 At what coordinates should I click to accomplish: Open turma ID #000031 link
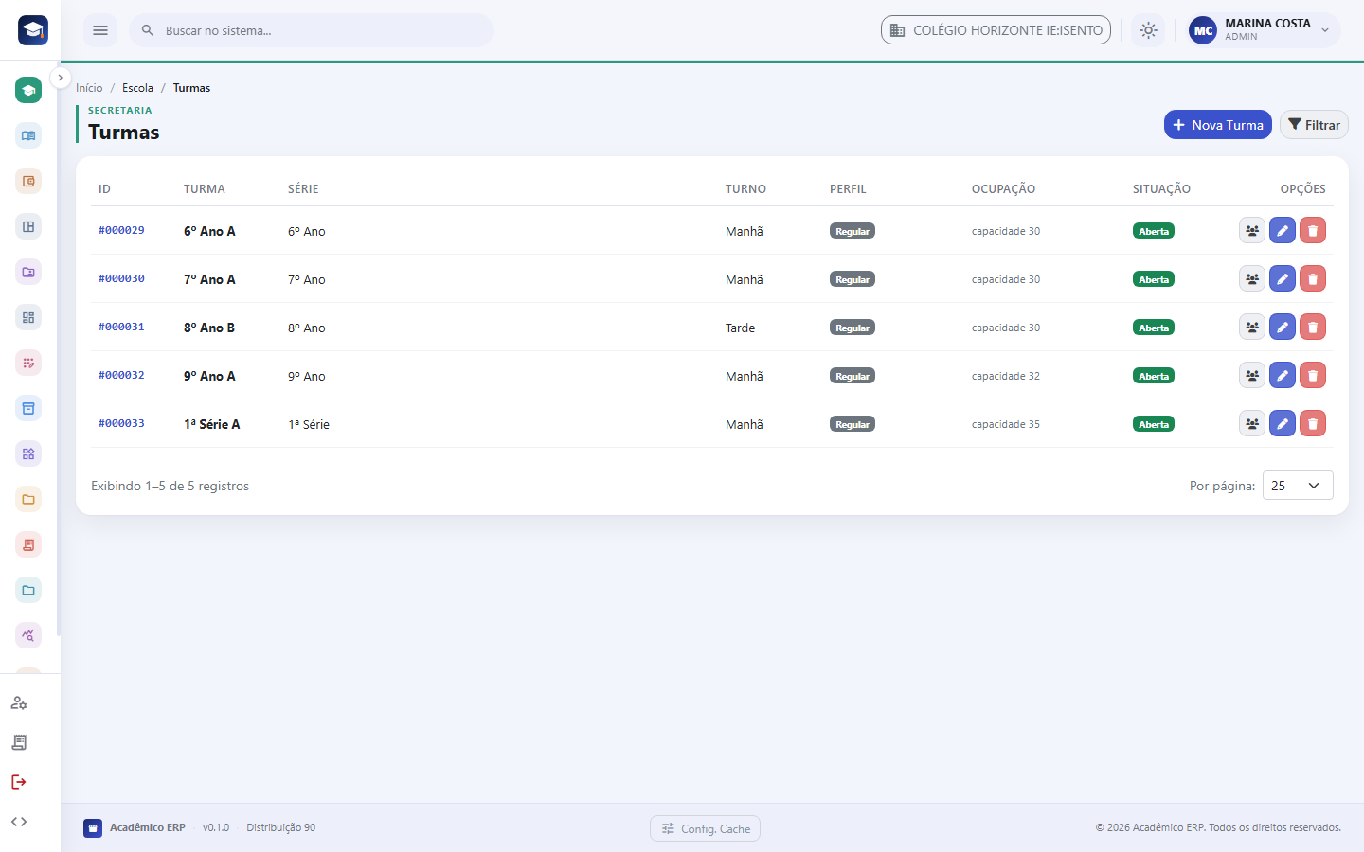(x=121, y=327)
